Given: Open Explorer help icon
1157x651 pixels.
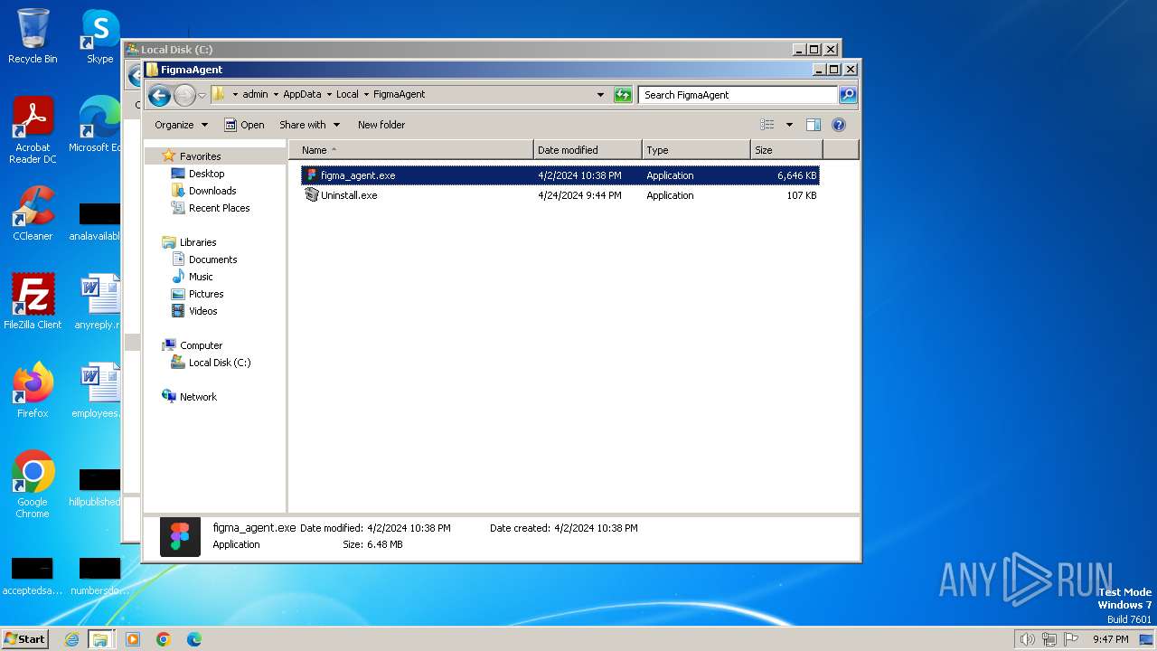Looking at the screenshot, I should (x=838, y=125).
